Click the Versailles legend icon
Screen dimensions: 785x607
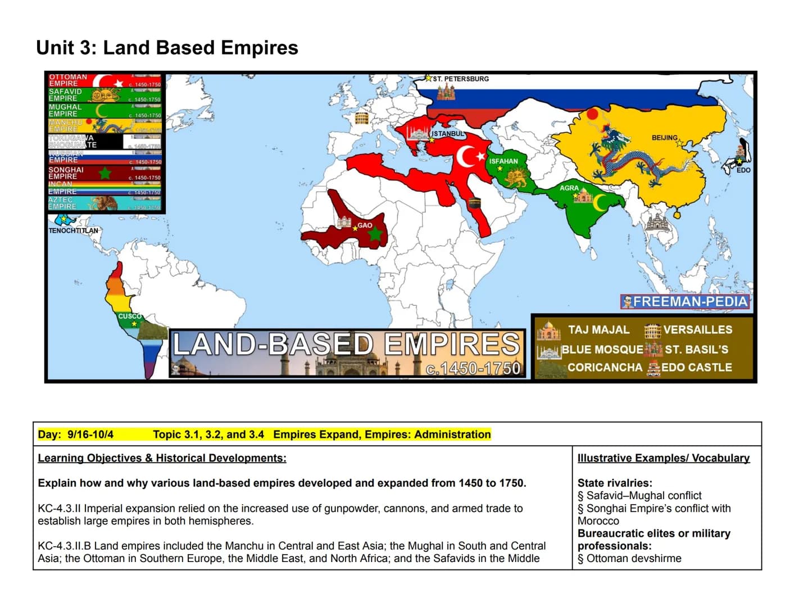652,330
